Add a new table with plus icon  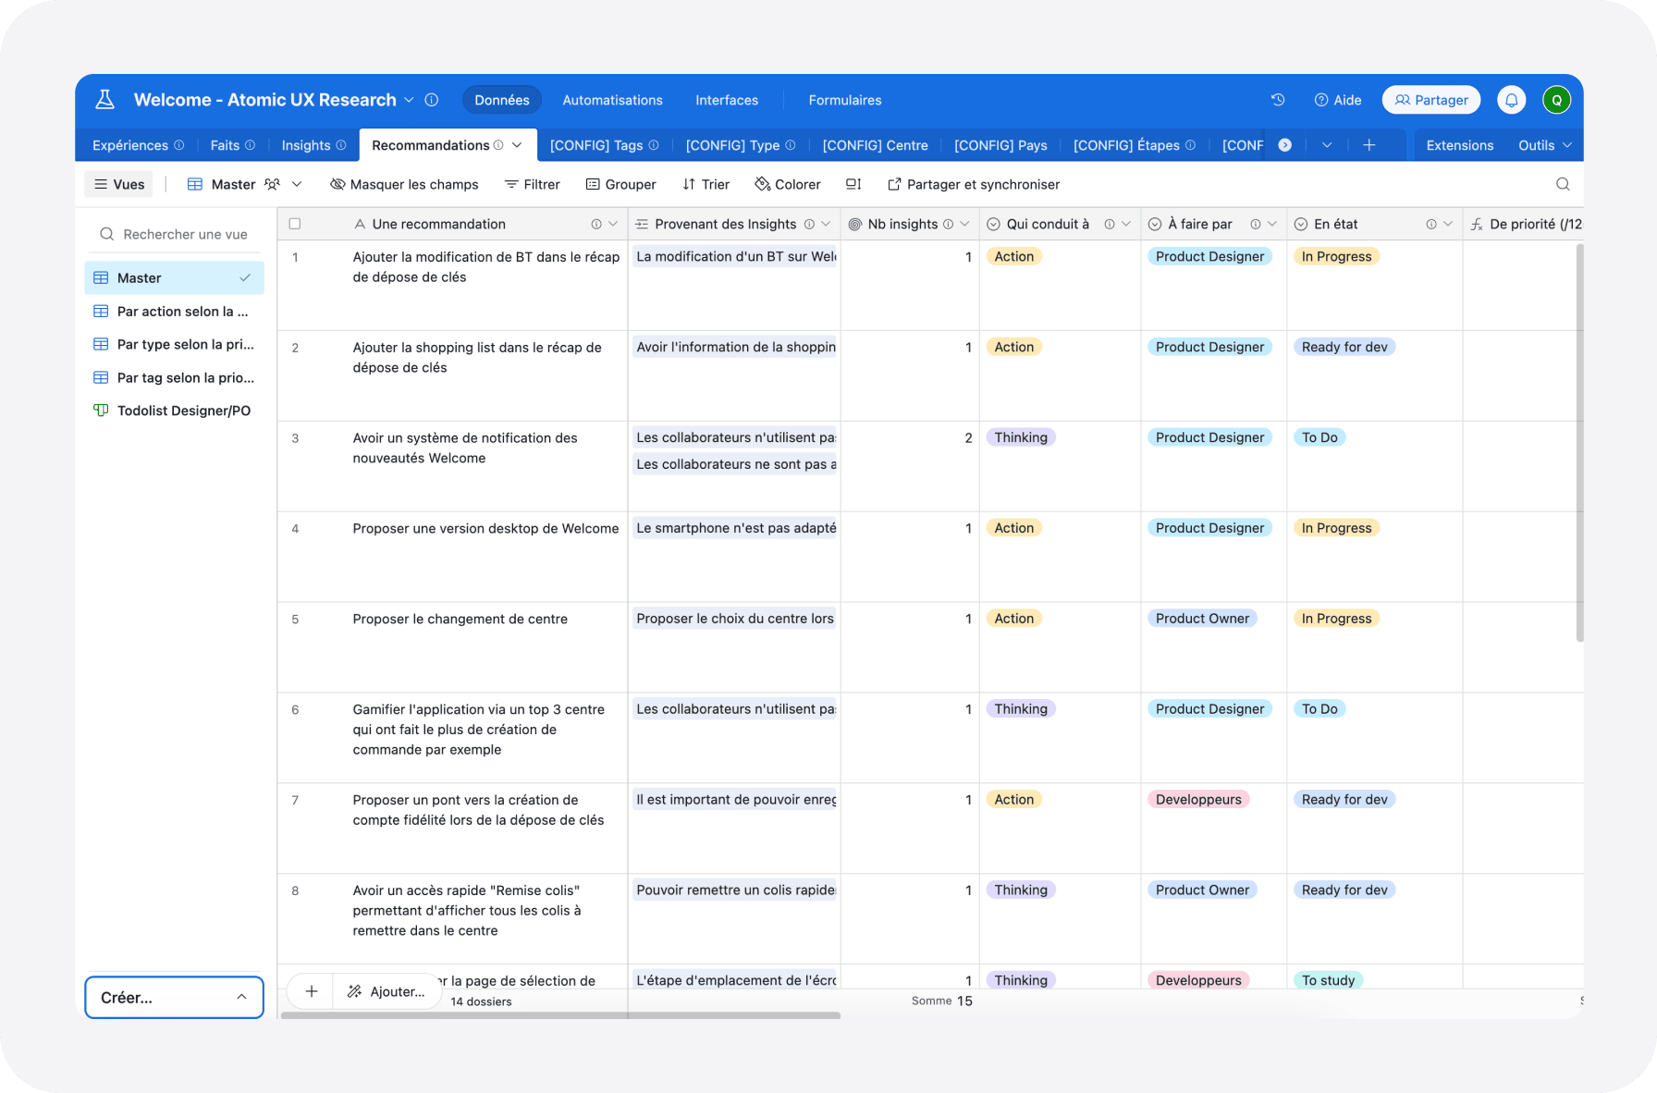point(1369,145)
